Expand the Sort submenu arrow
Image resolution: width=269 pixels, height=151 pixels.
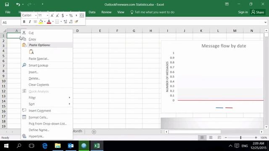click(69, 104)
